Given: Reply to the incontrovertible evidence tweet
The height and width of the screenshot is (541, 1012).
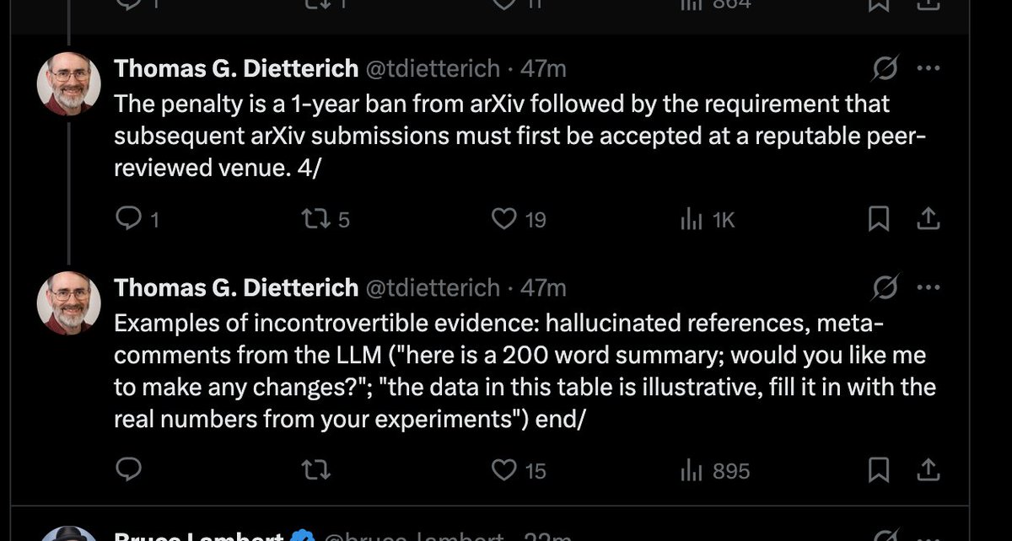Looking at the screenshot, I should coord(128,469).
